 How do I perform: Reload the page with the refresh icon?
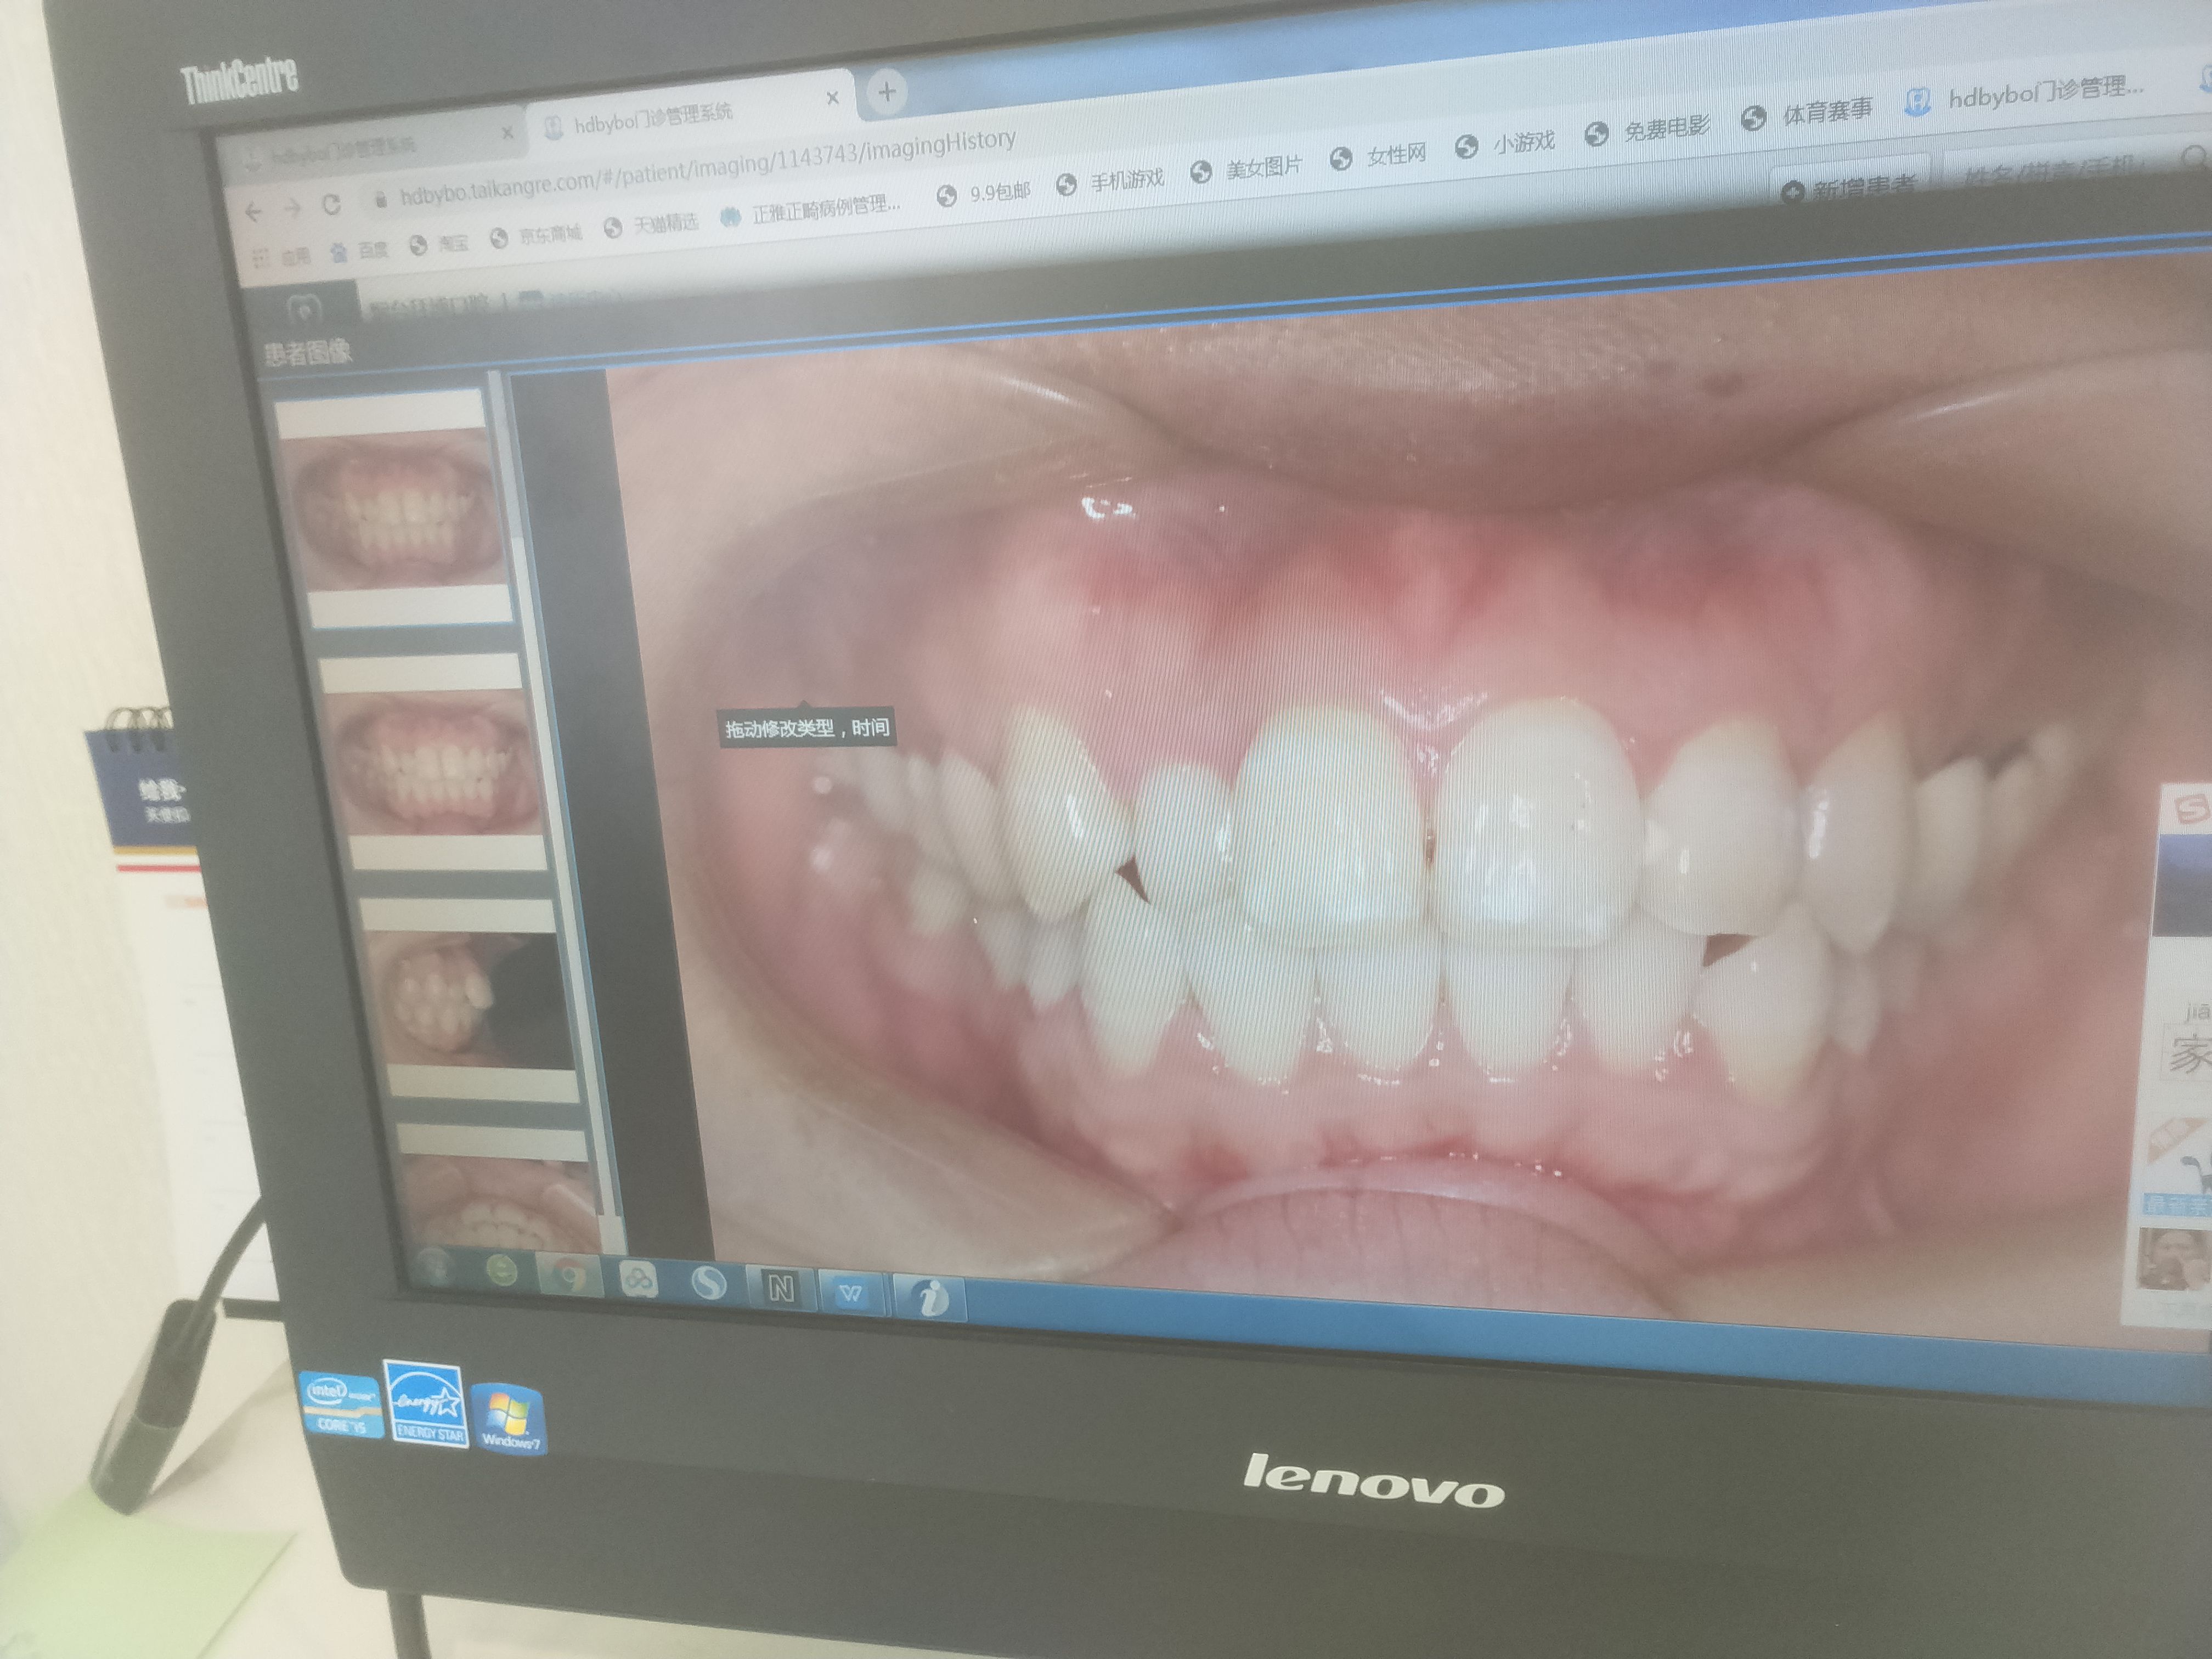[x=331, y=204]
